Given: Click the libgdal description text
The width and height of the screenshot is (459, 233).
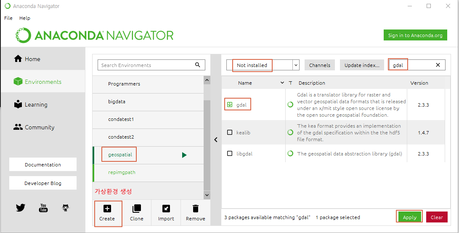Looking at the screenshot, I should pyautogui.click(x=350, y=153).
